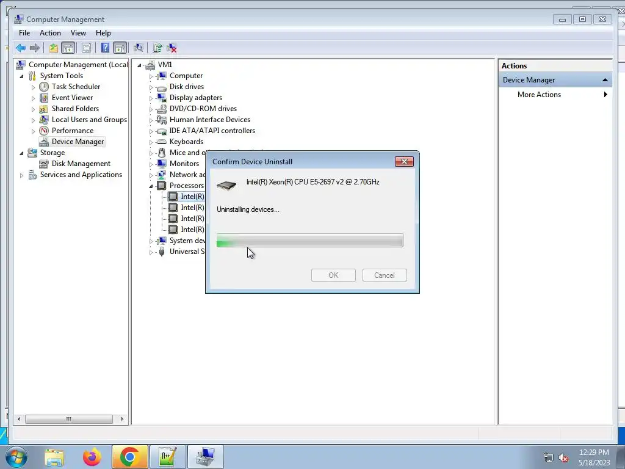The image size is (625, 469).
Task: Select Disk Management in the tree
Action: (x=81, y=164)
